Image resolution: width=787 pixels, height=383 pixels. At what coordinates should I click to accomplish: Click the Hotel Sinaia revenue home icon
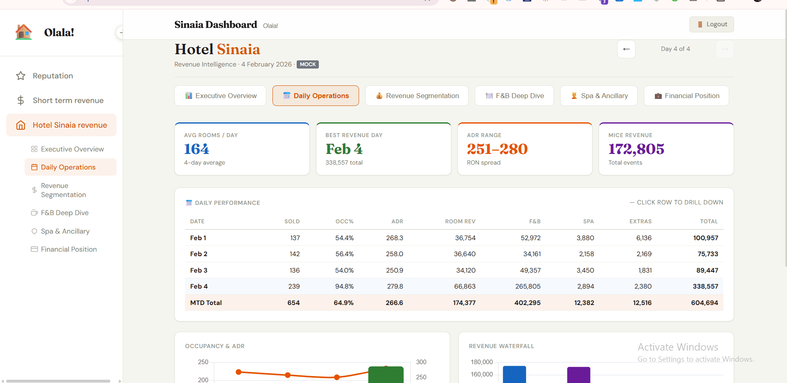[x=21, y=125]
